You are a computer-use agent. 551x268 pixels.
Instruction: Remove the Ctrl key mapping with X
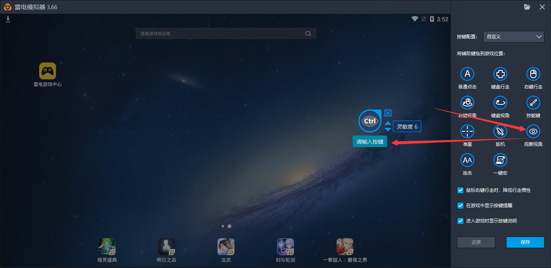click(388, 113)
